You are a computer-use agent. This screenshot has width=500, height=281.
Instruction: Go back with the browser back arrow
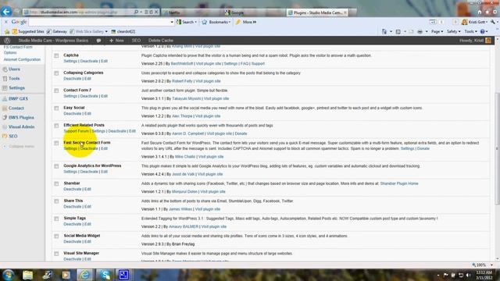(6, 12)
